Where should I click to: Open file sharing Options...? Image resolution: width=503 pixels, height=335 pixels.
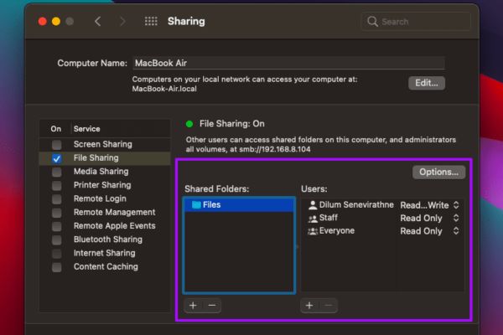tap(438, 173)
